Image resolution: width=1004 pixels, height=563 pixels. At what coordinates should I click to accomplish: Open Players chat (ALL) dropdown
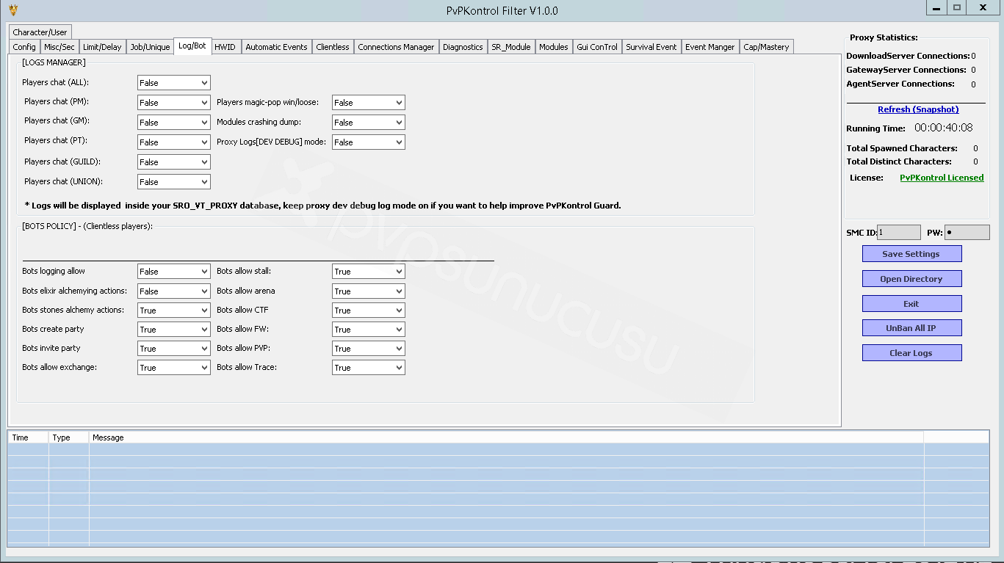[174, 83]
